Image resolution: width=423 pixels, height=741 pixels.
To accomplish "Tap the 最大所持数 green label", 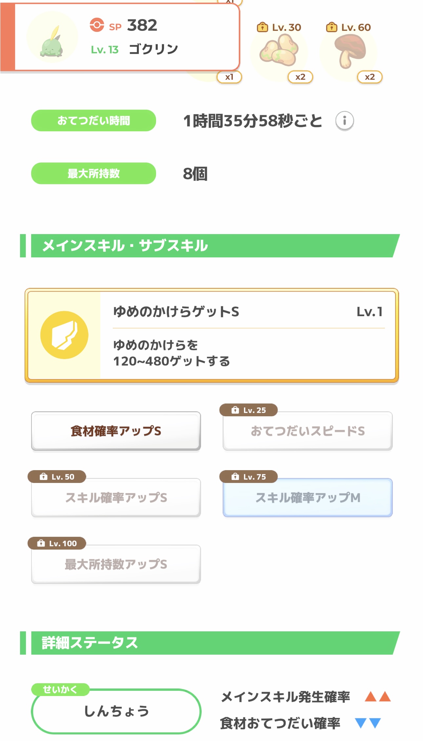I will tap(93, 173).
